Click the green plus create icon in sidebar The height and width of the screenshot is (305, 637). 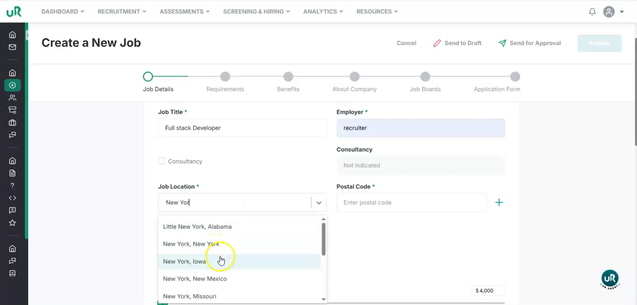pyautogui.click(x=12, y=85)
